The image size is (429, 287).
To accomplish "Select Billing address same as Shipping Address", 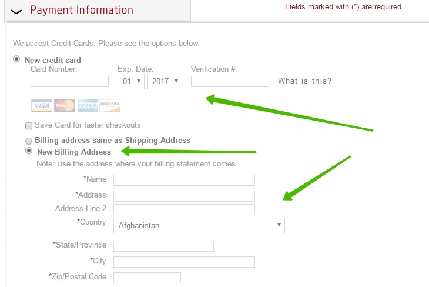I will click(29, 141).
